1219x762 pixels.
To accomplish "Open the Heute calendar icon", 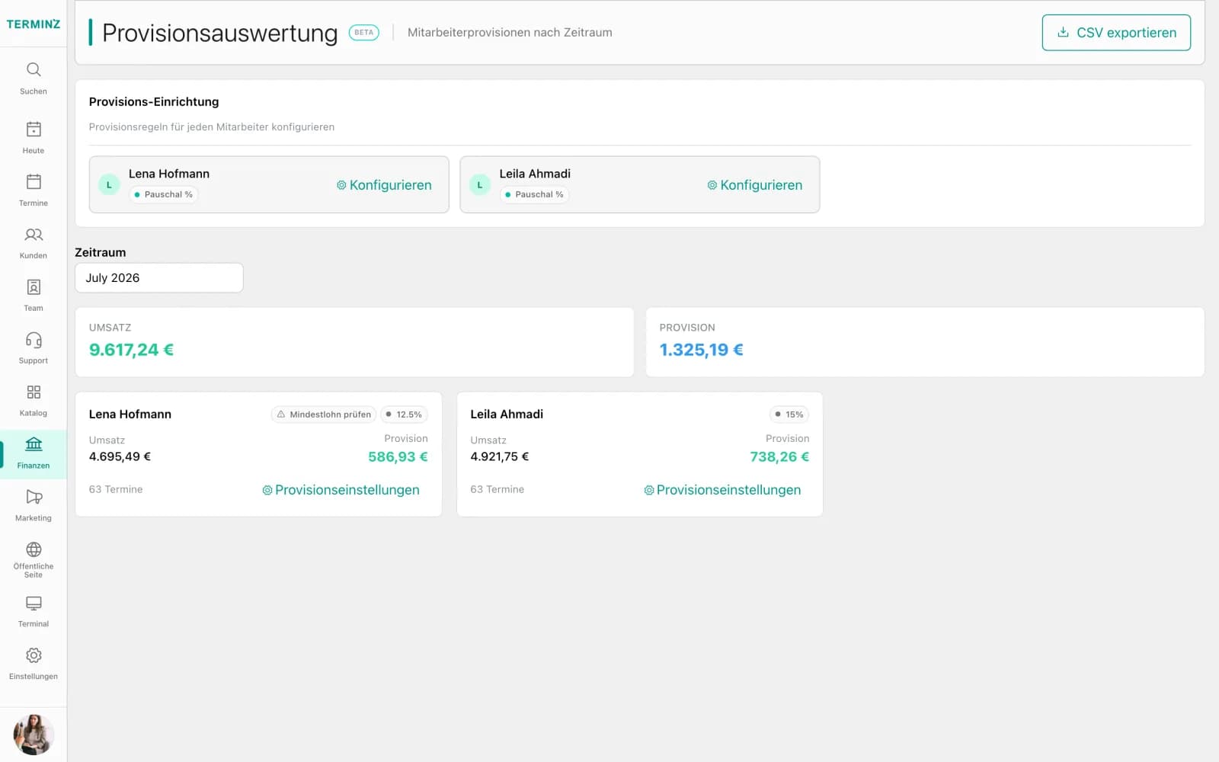I will click(34, 129).
